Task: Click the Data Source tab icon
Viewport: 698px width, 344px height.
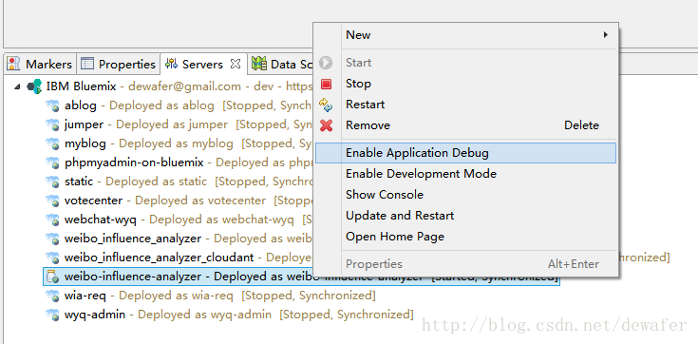Action: coord(259,64)
